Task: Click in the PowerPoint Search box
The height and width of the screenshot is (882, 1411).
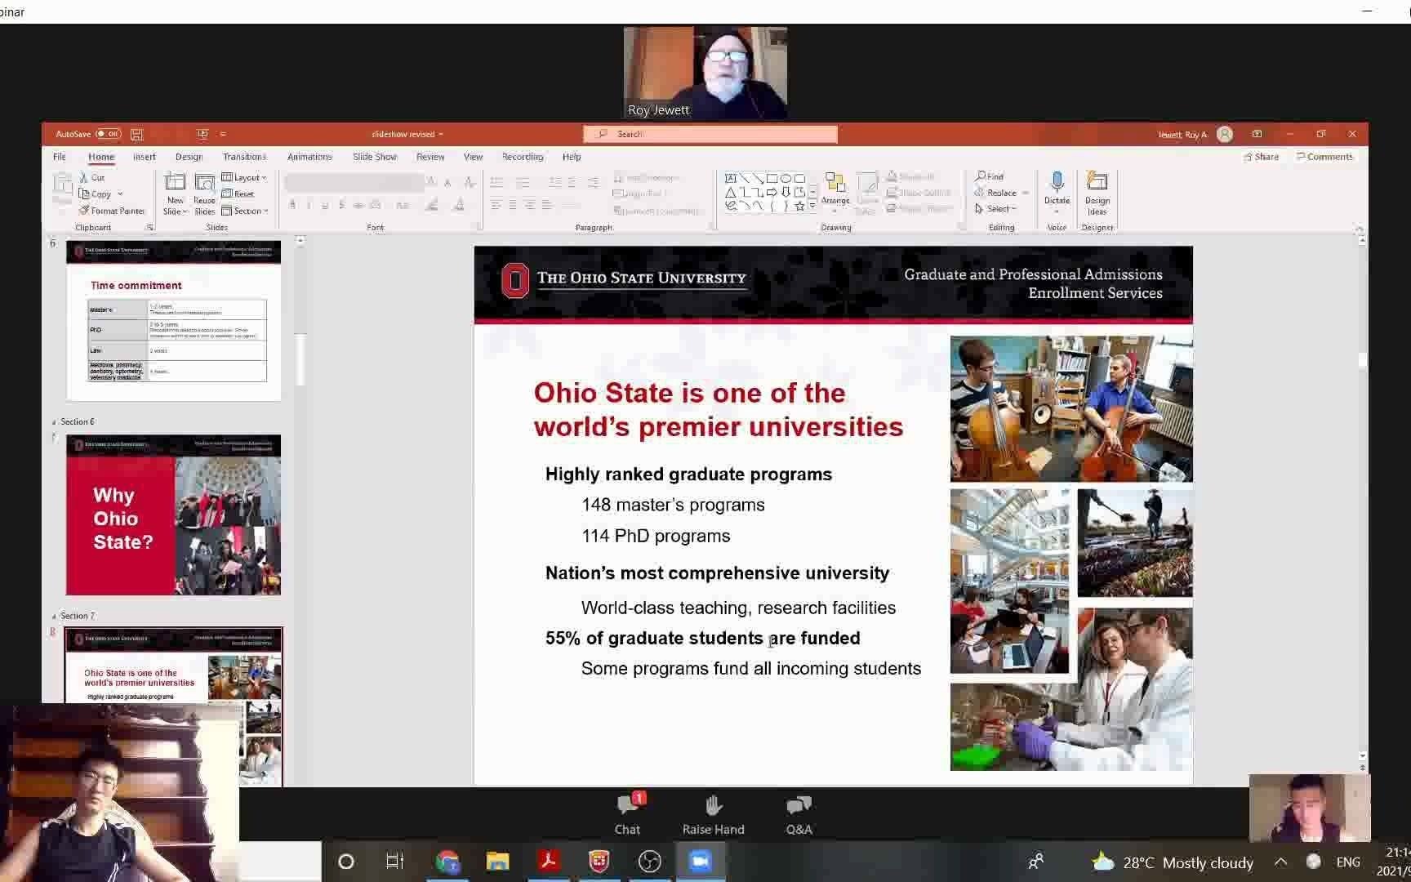Action: click(710, 134)
